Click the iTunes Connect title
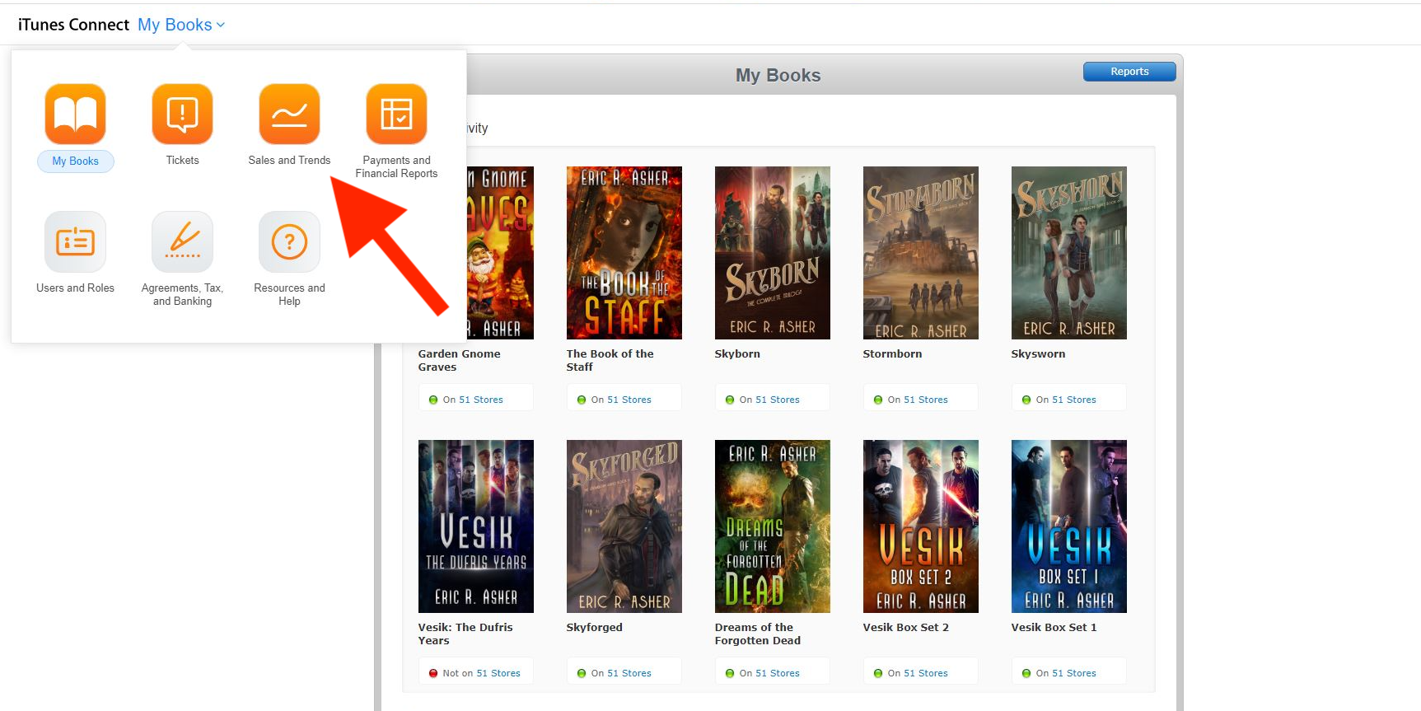The height and width of the screenshot is (711, 1421). click(x=73, y=25)
